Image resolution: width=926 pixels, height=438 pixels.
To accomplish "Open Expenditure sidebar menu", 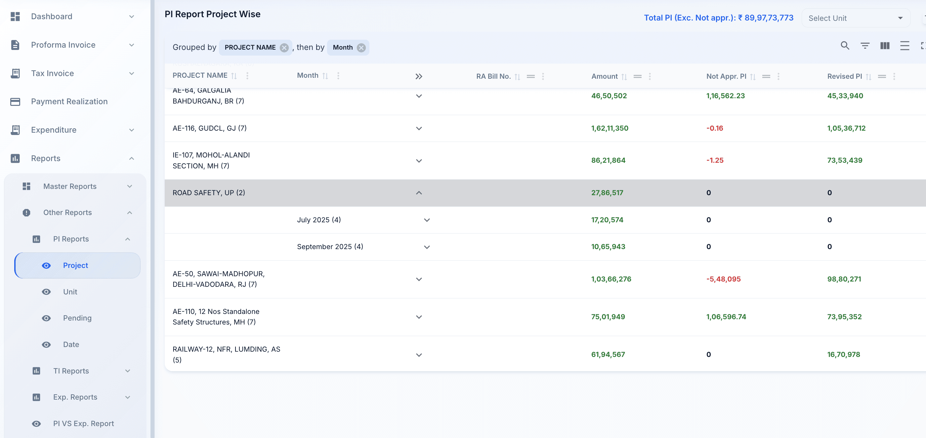I will 73,130.
